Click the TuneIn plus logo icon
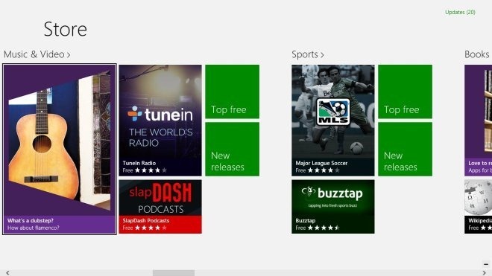 tap(135, 113)
